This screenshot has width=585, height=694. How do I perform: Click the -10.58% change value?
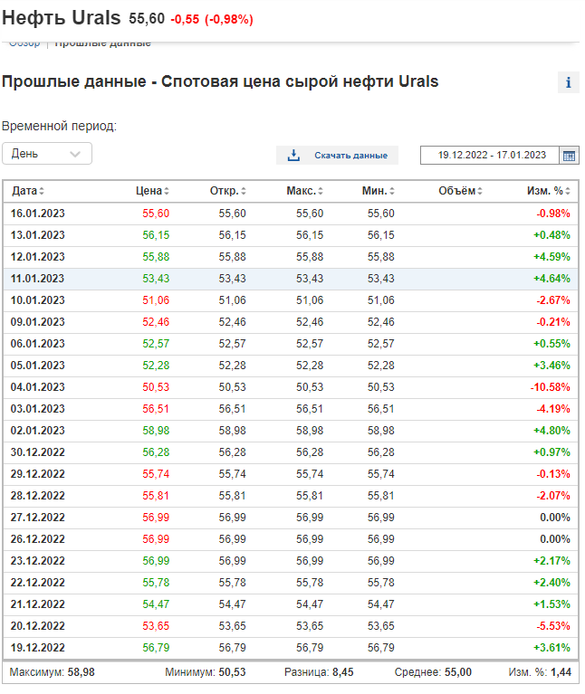(x=551, y=387)
